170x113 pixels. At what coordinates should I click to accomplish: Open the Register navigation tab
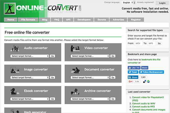[x=136, y=20]
